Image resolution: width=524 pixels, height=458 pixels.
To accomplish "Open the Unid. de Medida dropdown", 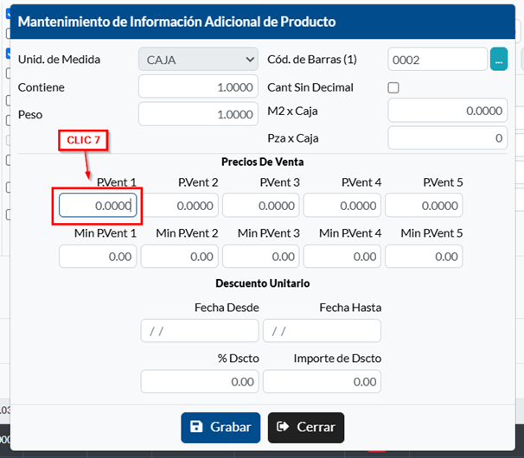I will (x=199, y=60).
